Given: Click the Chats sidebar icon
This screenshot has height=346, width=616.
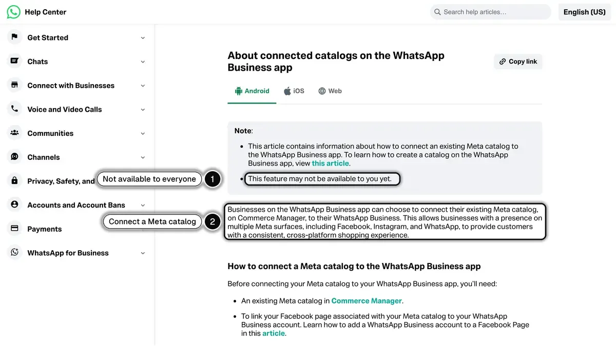Looking at the screenshot, I should click(x=14, y=61).
